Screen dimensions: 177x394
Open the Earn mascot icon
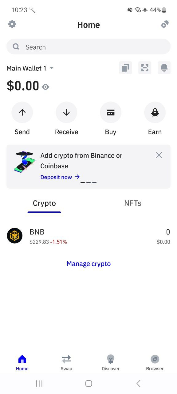click(x=155, y=112)
